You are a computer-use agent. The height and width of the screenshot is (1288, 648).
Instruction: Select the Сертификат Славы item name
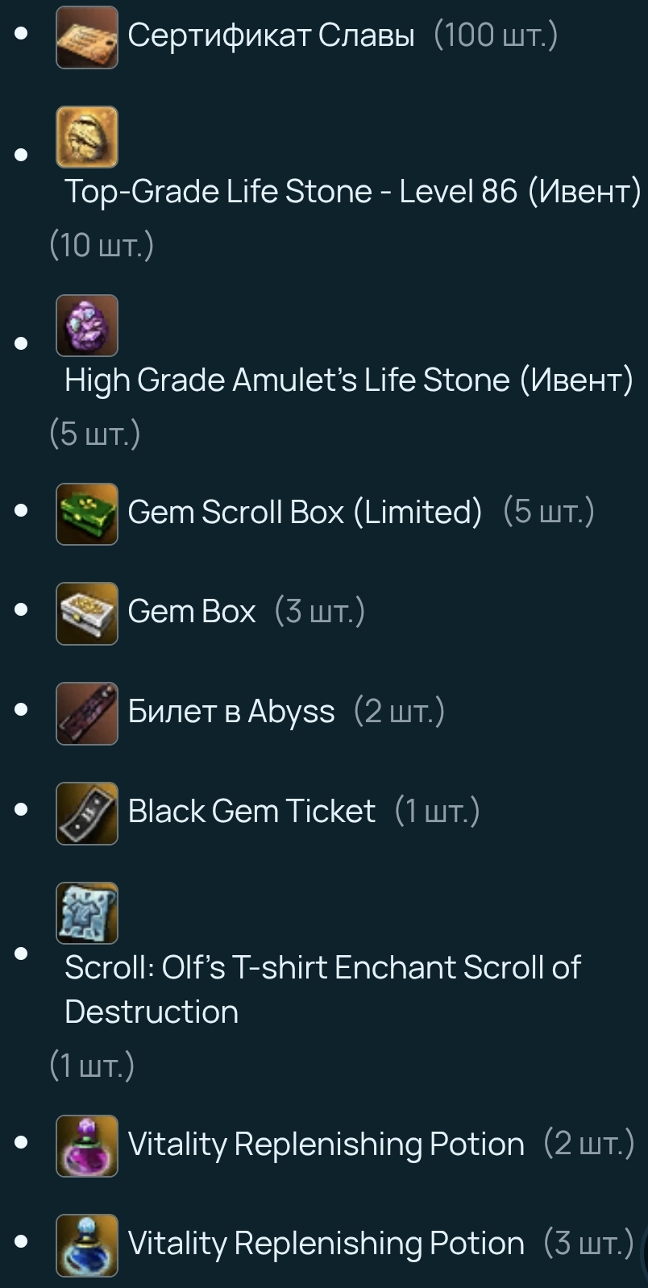click(272, 35)
